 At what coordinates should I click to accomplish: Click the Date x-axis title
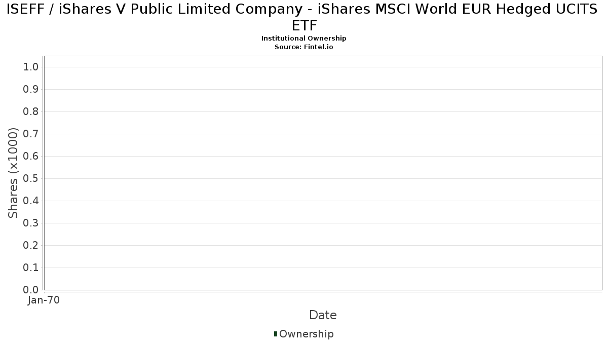[x=323, y=315]
